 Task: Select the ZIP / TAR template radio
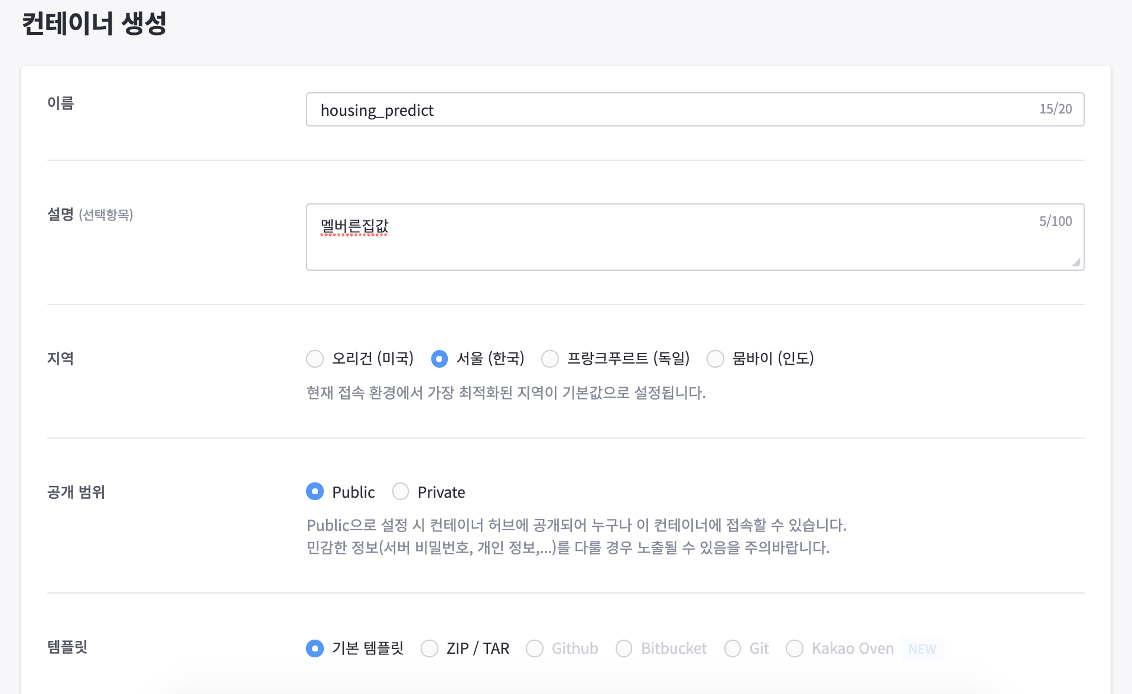[x=430, y=648]
